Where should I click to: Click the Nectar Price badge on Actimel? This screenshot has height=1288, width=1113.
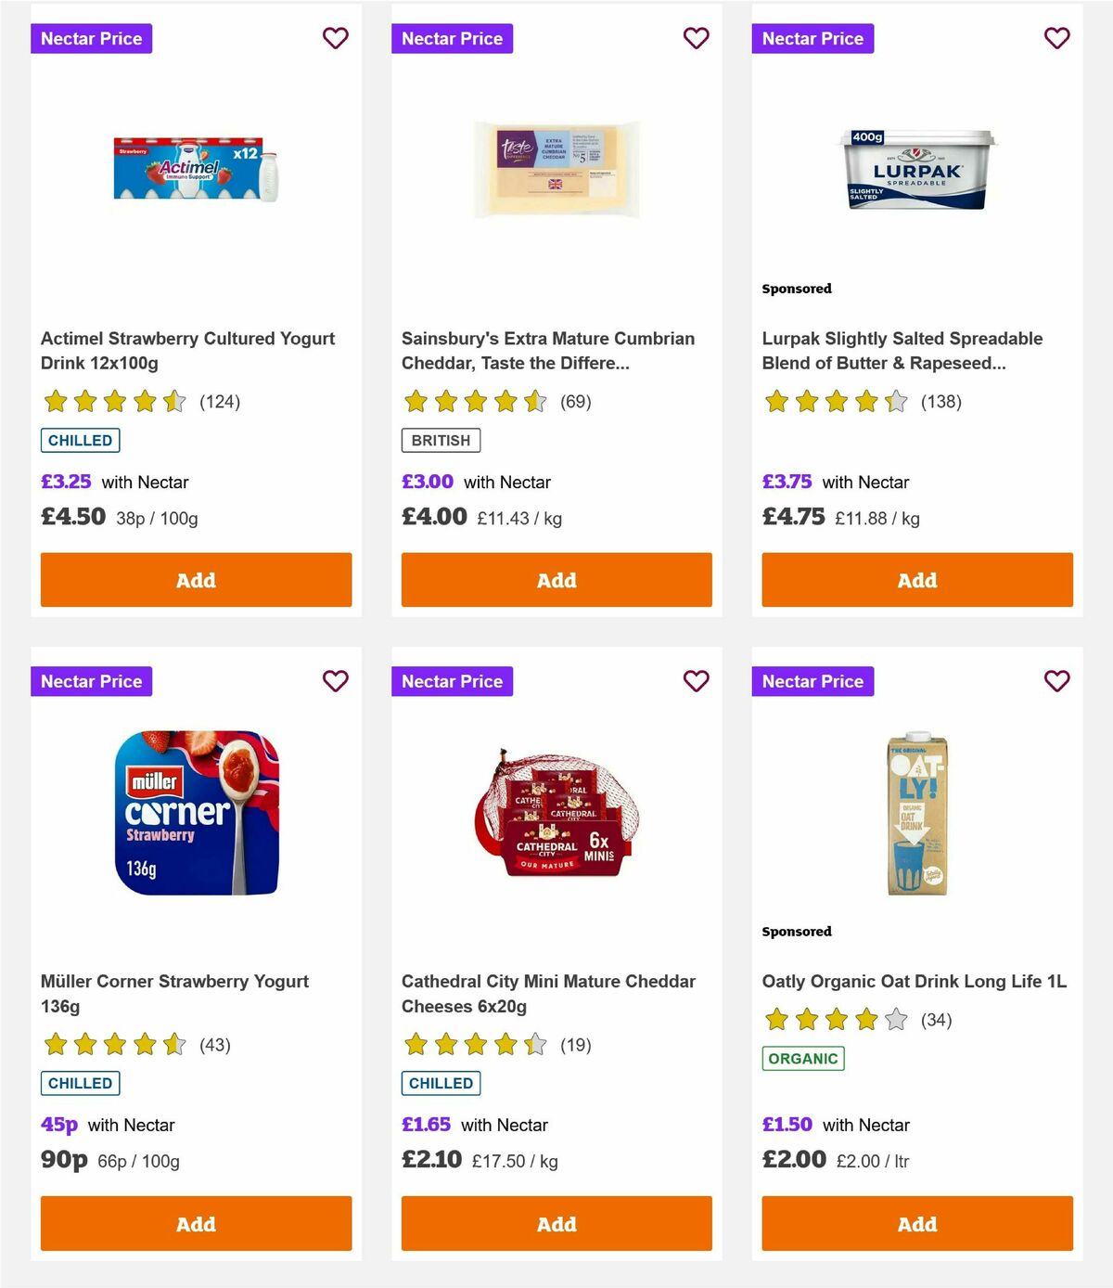[x=92, y=38]
